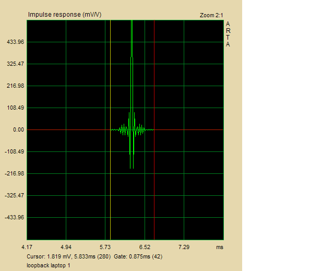This screenshot has width=334, height=271.
Task: Click the 4.17 time axis label
Action: (27, 247)
